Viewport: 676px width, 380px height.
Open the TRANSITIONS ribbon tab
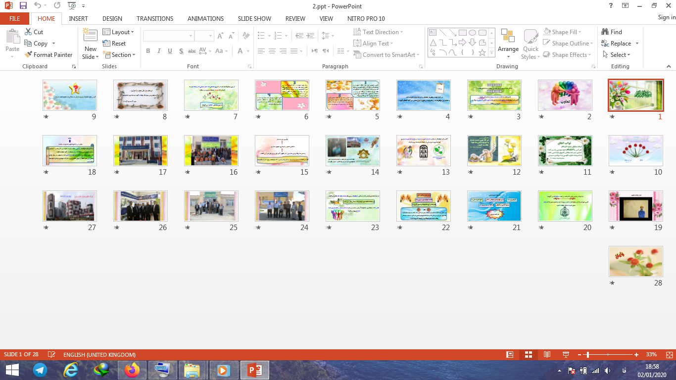tap(155, 19)
